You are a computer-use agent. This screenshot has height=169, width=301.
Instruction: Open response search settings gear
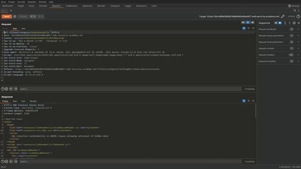[x=6, y=161]
